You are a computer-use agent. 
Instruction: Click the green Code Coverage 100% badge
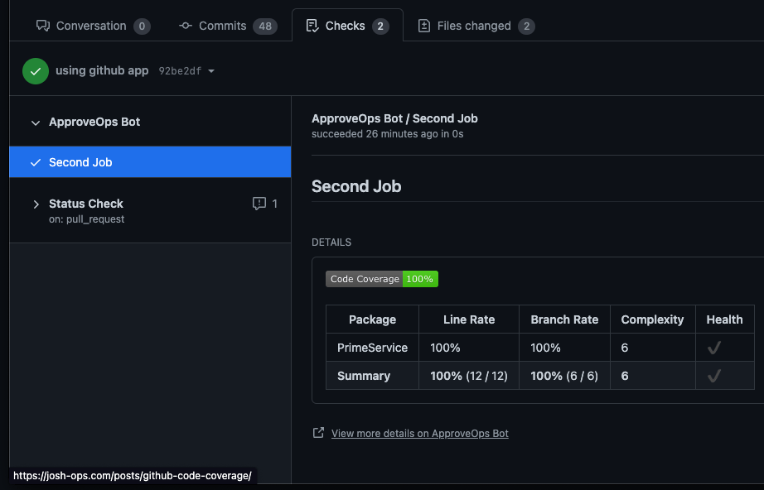click(382, 279)
